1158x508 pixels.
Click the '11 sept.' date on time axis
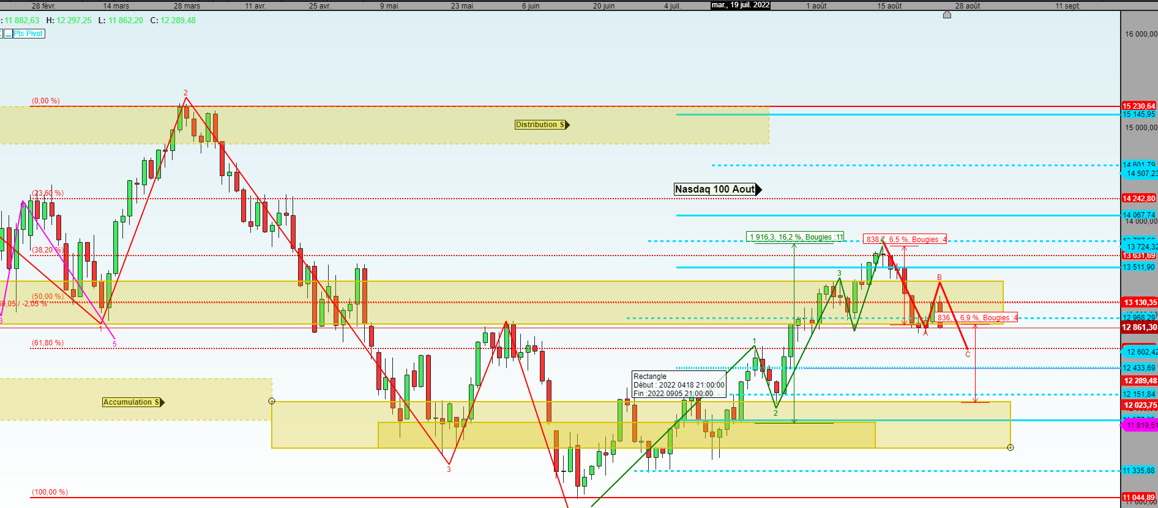point(1067,6)
